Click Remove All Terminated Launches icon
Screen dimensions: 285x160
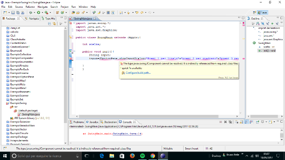click(230, 122)
